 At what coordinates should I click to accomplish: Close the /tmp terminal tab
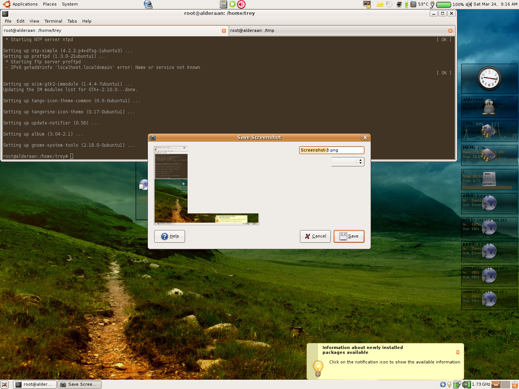[450, 31]
